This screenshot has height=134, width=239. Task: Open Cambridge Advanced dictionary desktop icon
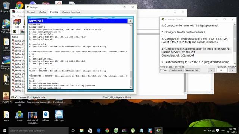6,63
